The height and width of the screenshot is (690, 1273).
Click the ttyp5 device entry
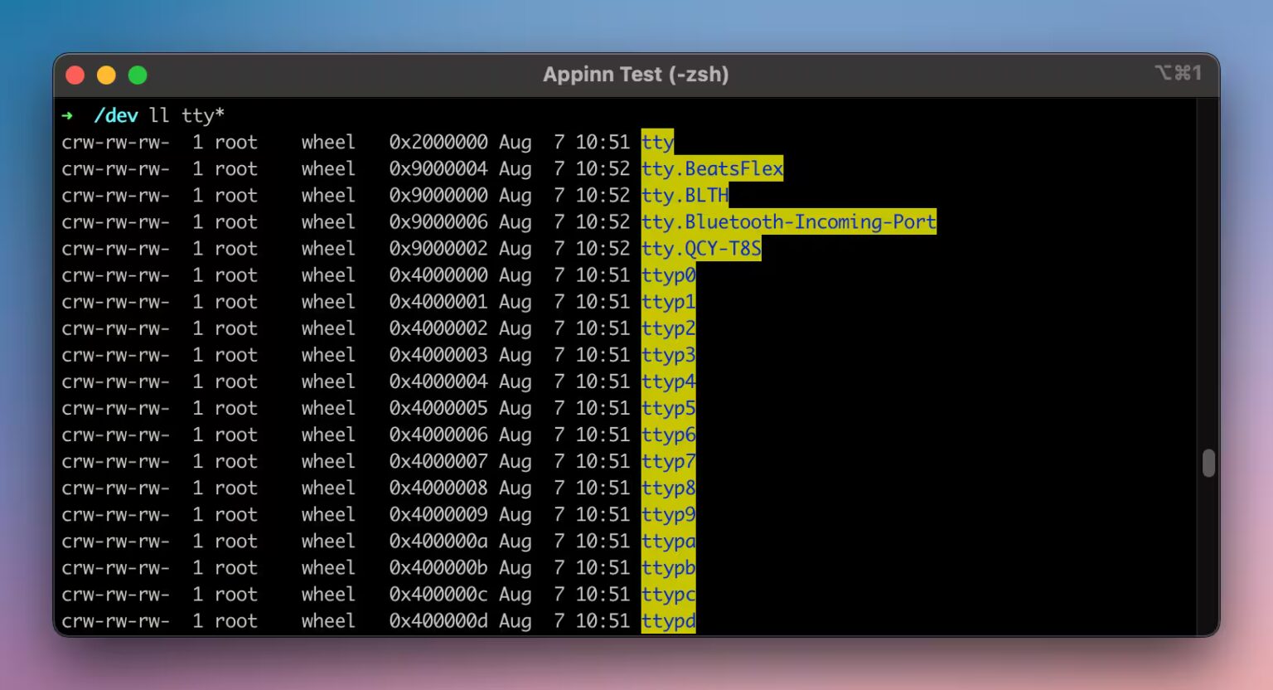point(668,407)
